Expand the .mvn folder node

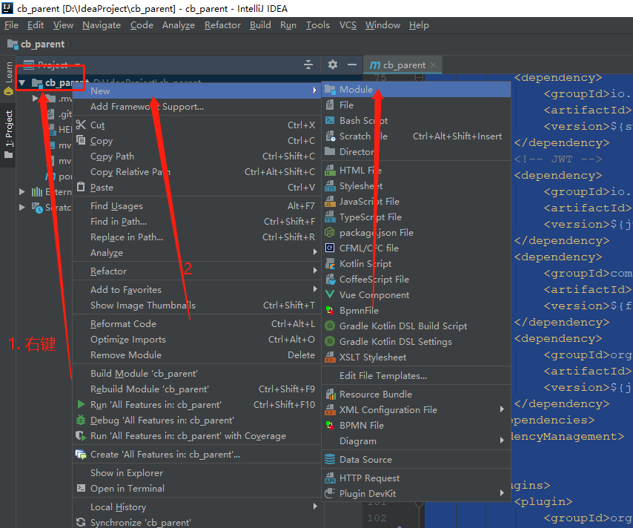click(35, 98)
